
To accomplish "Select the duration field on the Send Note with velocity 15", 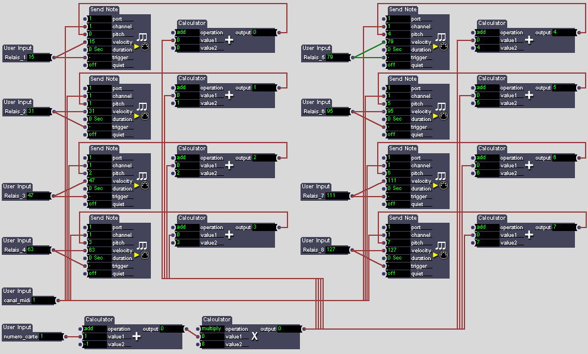I will click(99, 50).
